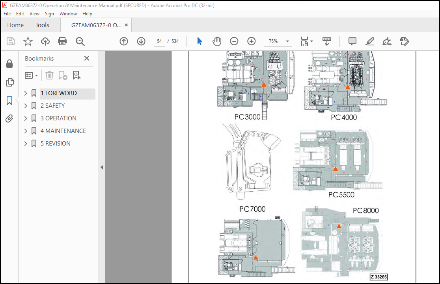Open the Find text magnifier tool
The width and height of the screenshot is (440, 284).
tap(80, 41)
